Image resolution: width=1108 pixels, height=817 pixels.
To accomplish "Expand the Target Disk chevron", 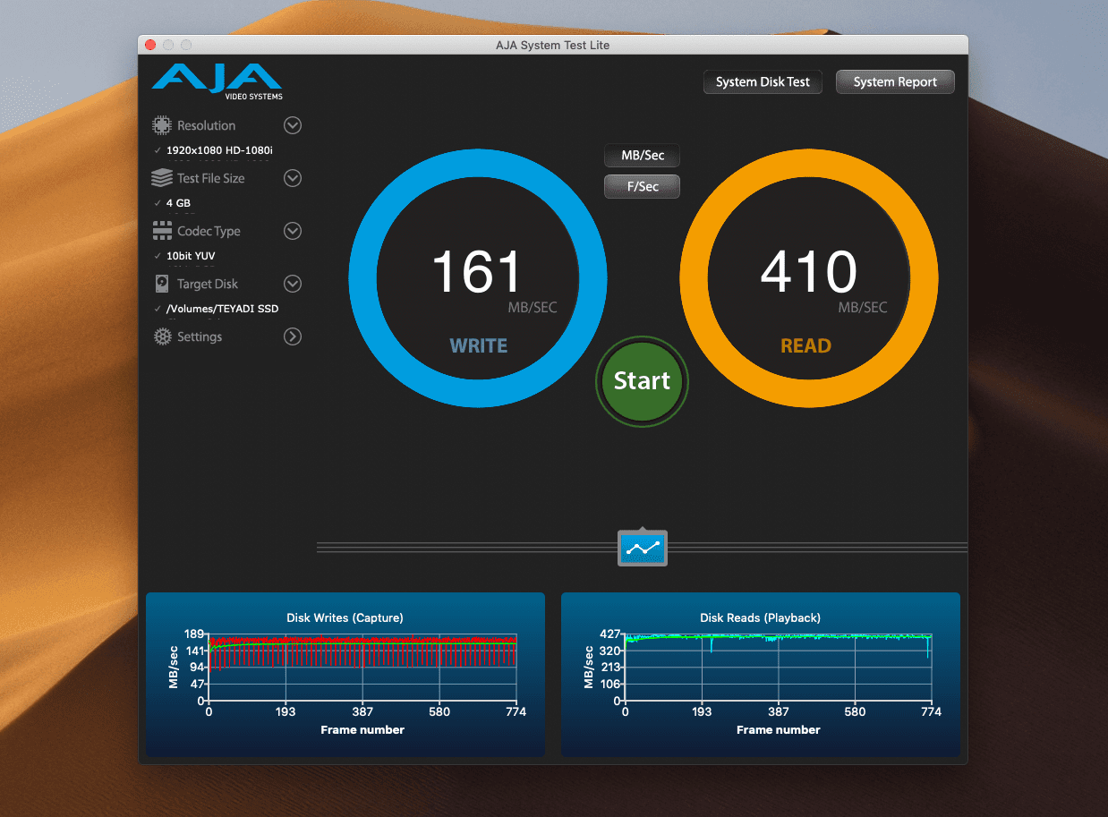I will (293, 284).
